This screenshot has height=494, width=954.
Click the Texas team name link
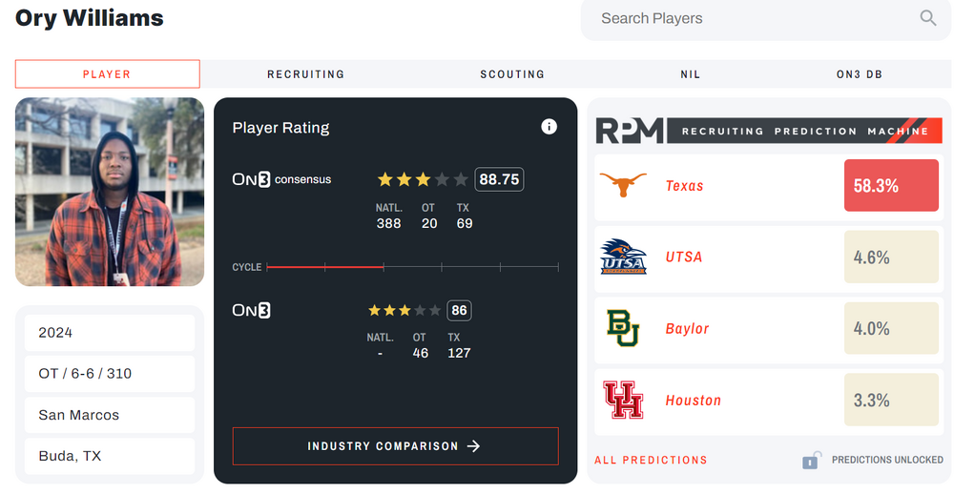[684, 186]
